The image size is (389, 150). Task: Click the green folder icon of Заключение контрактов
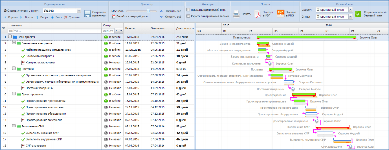pos(19,43)
